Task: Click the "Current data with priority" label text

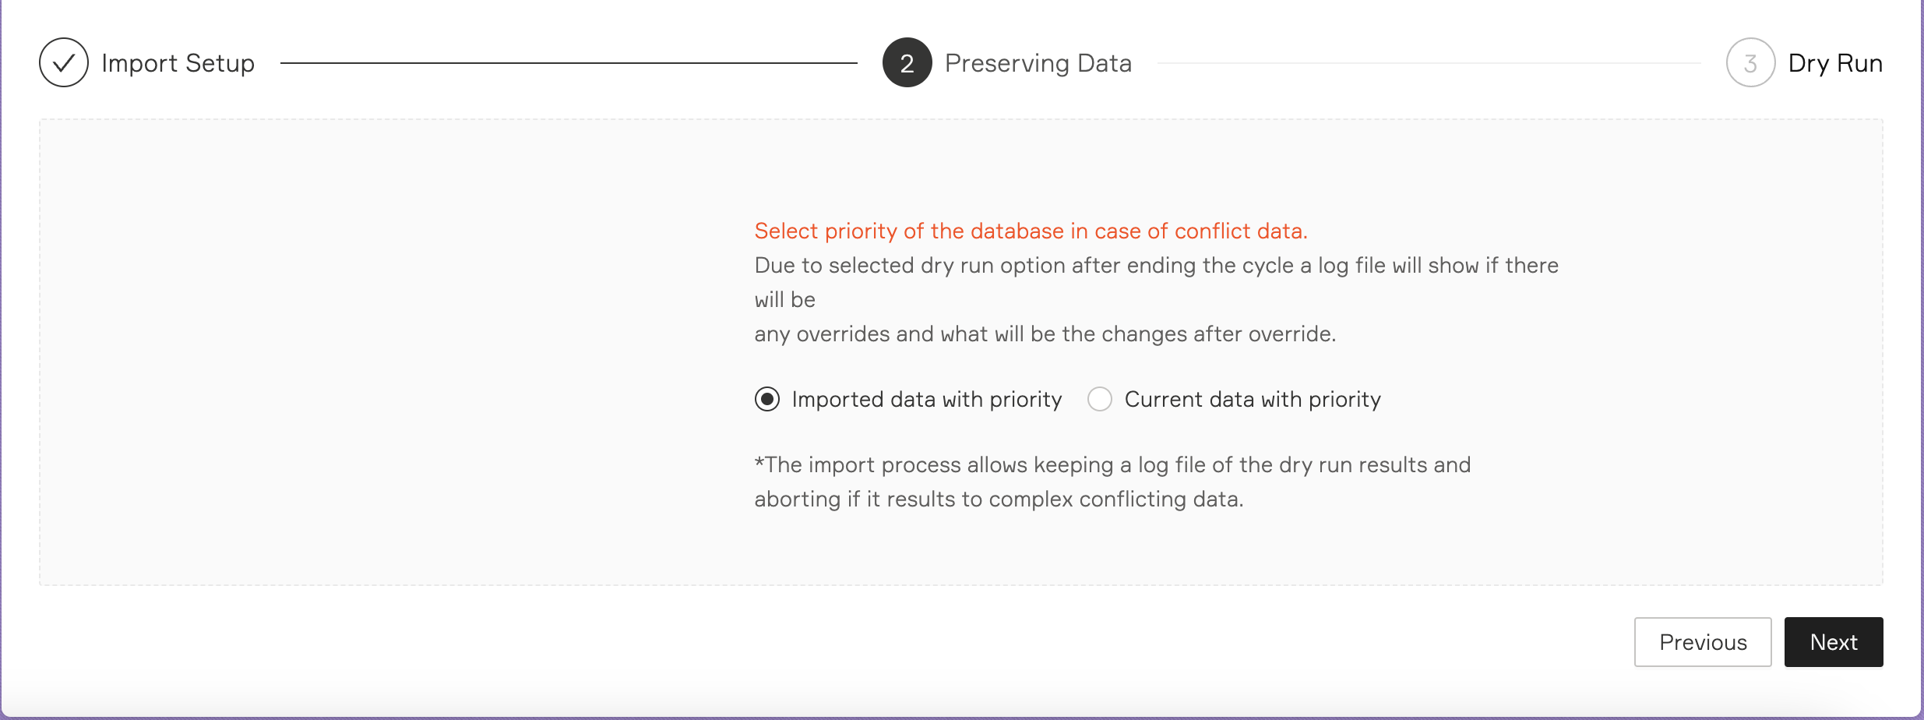Action: click(1253, 399)
